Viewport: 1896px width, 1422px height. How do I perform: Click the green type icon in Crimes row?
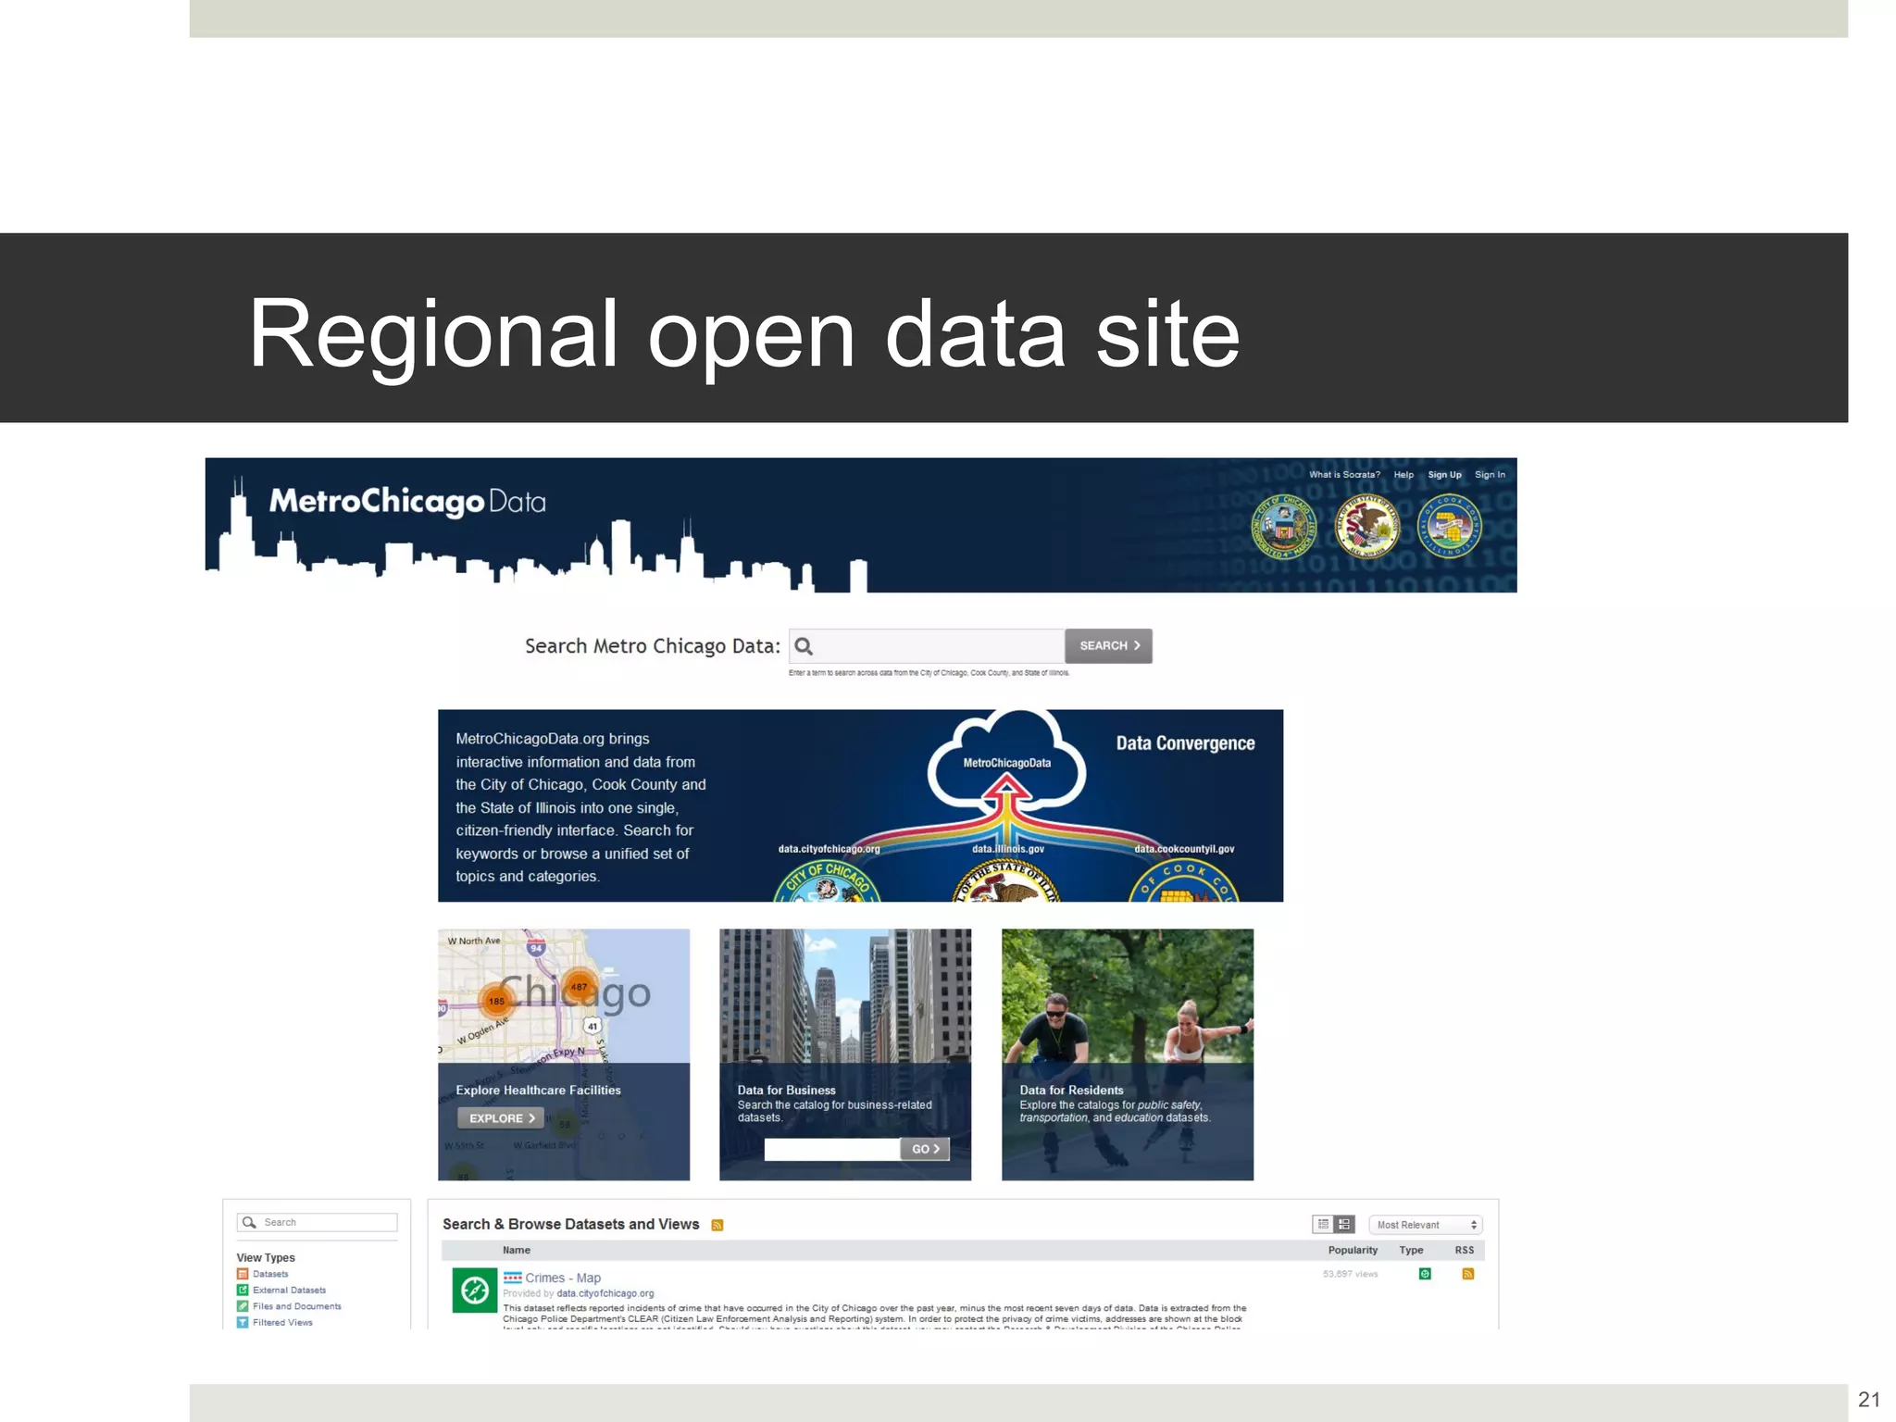click(x=1425, y=1274)
